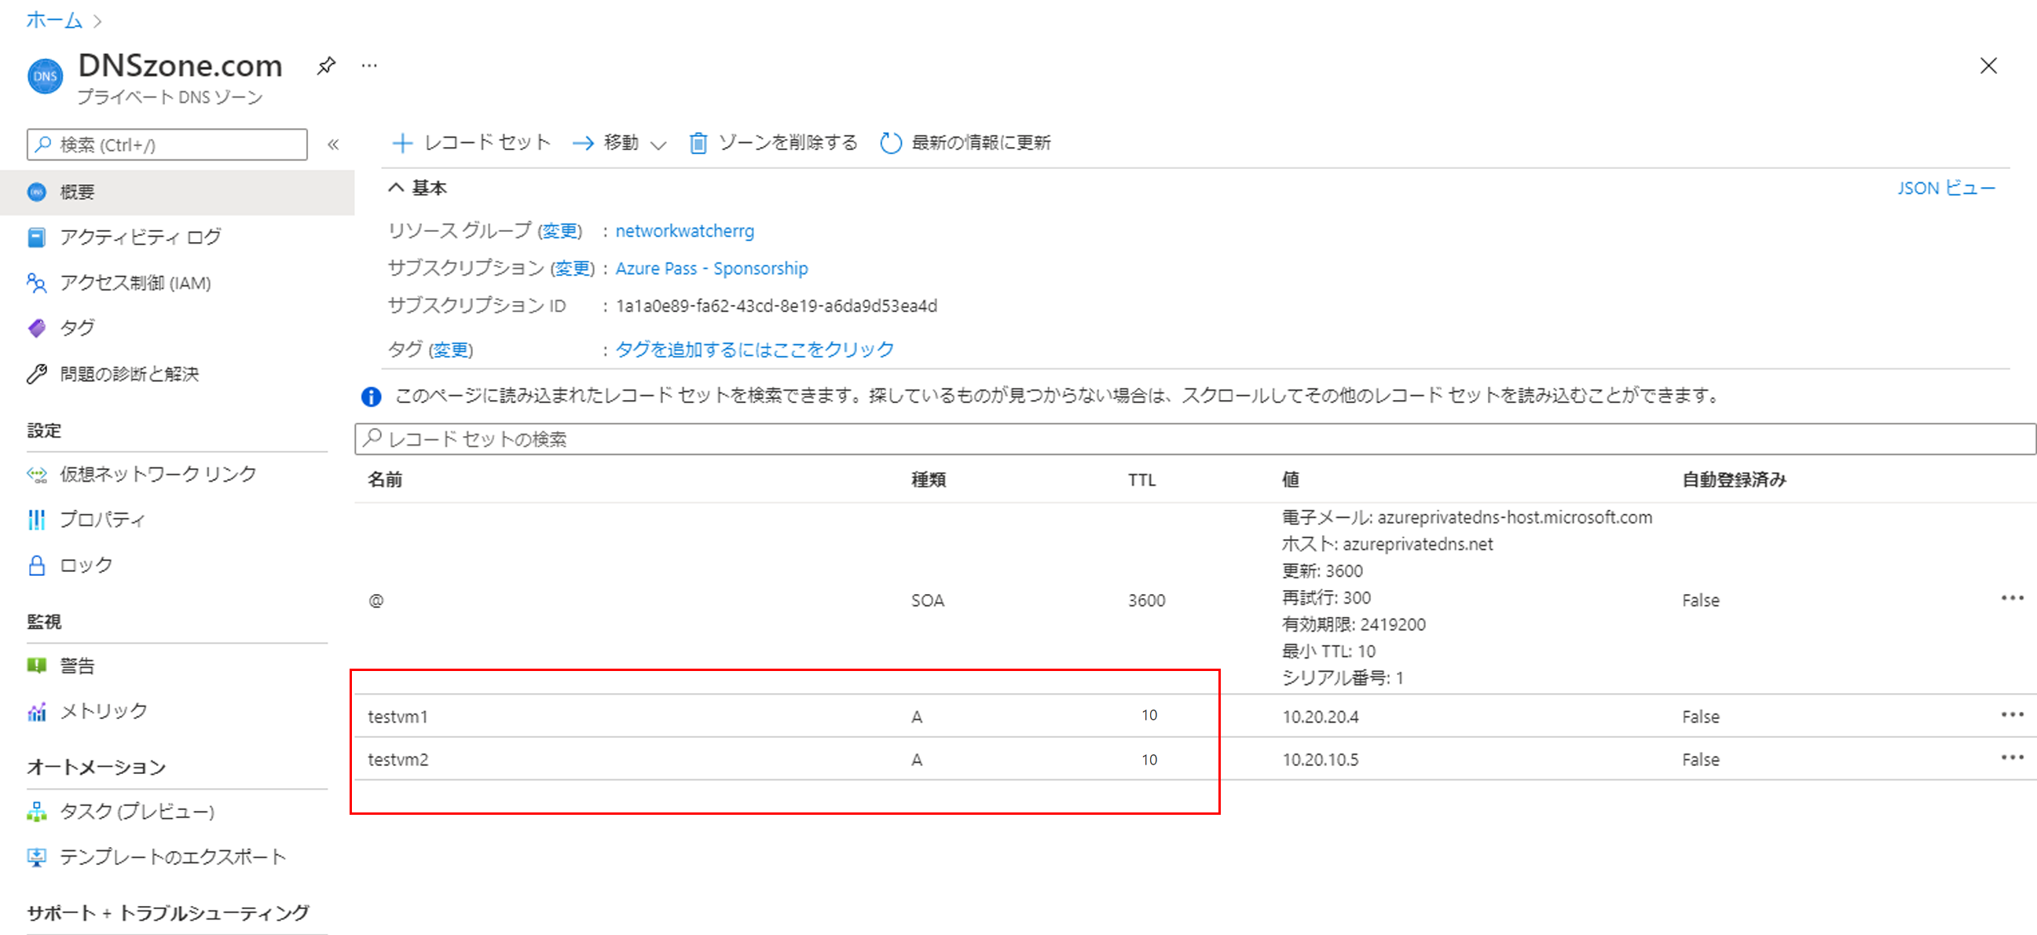Click the DNS zone logo icon

coord(45,77)
